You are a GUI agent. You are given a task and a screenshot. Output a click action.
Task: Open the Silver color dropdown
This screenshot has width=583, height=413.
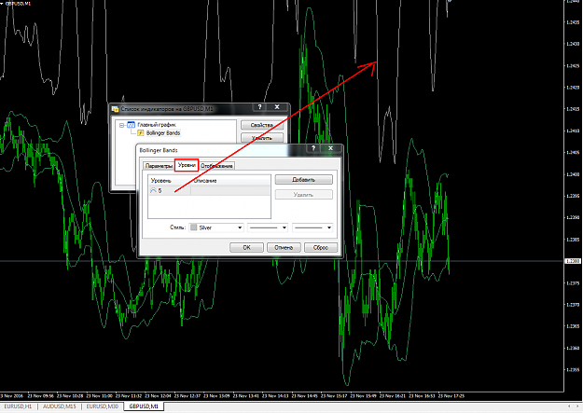point(216,227)
